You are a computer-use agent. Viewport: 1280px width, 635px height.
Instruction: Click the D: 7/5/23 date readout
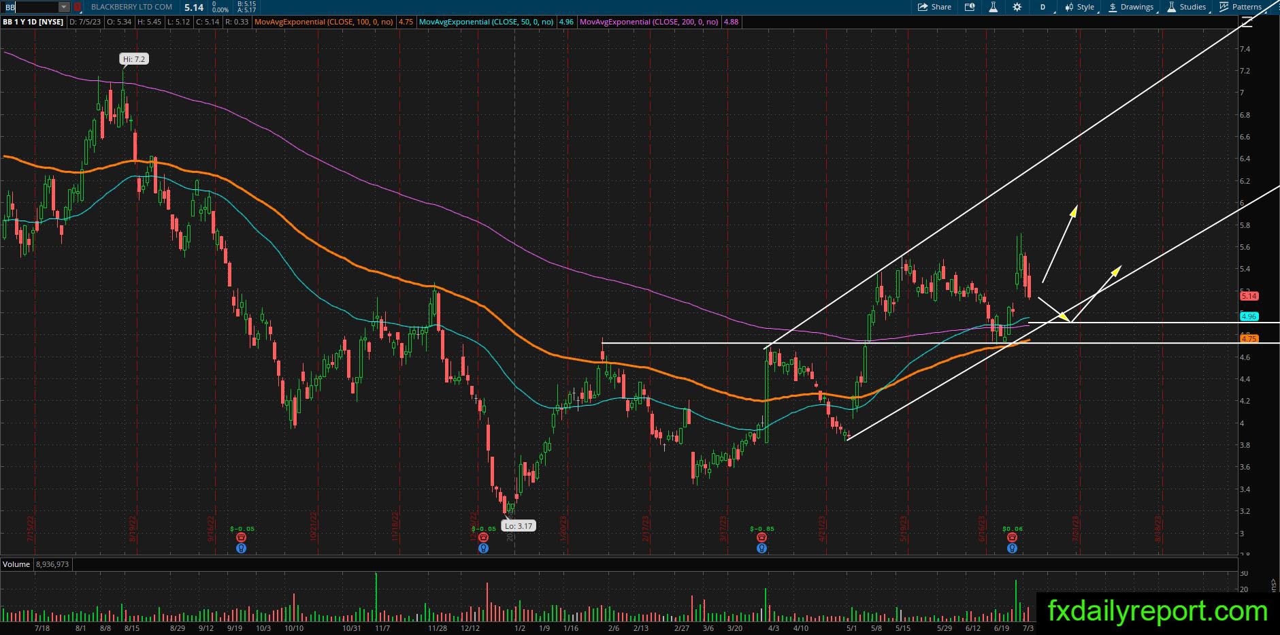pos(85,22)
